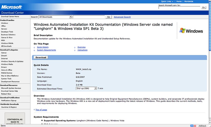Image resolution: width=211 pixels, height=127 pixels.
Task: Open Worldwide in the top bar
Action: (189, 1)
